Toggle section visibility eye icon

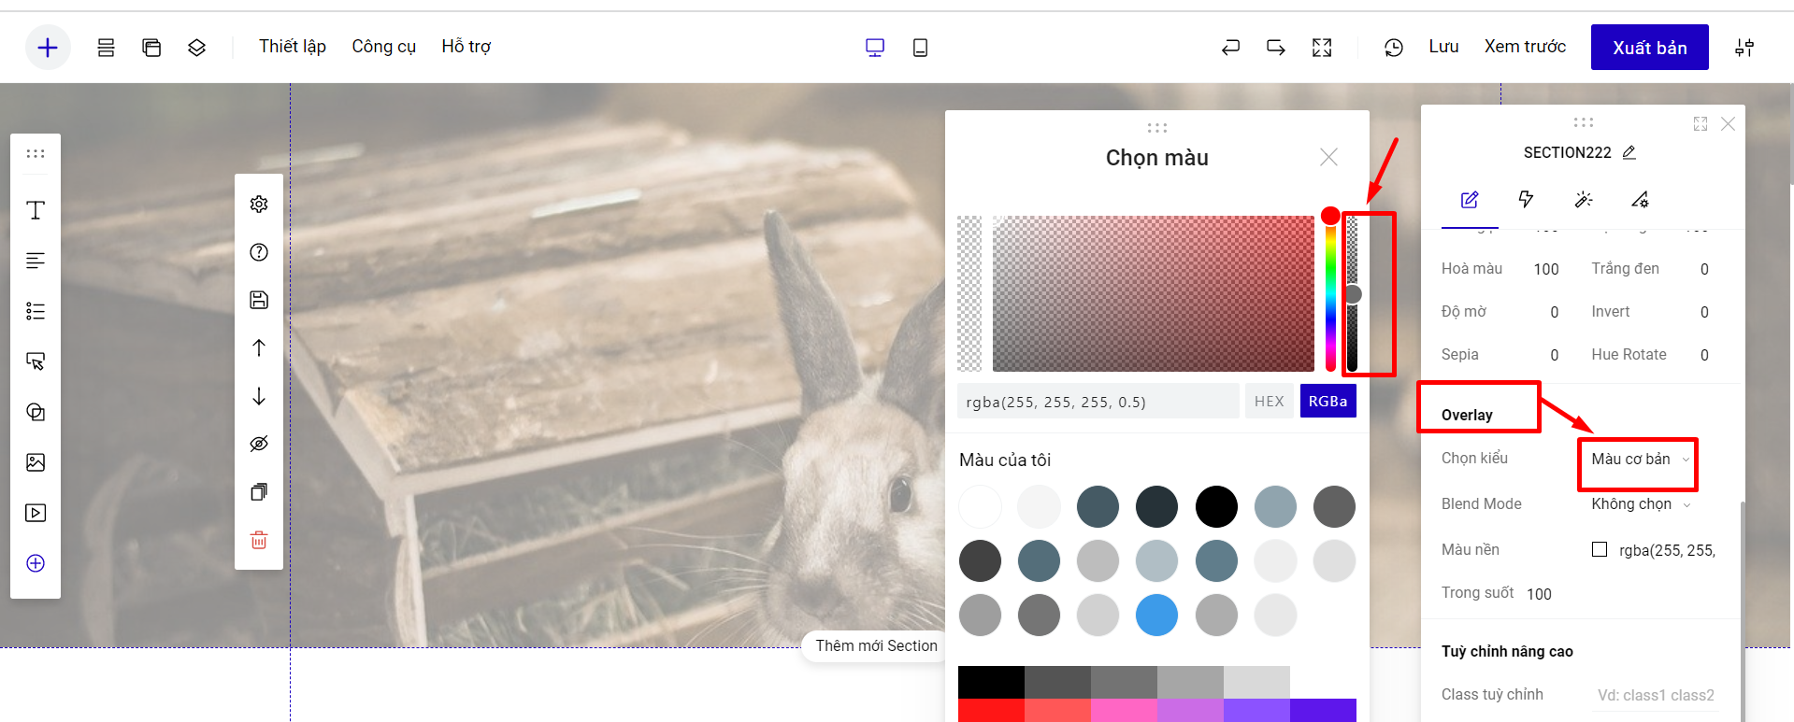(259, 444)
